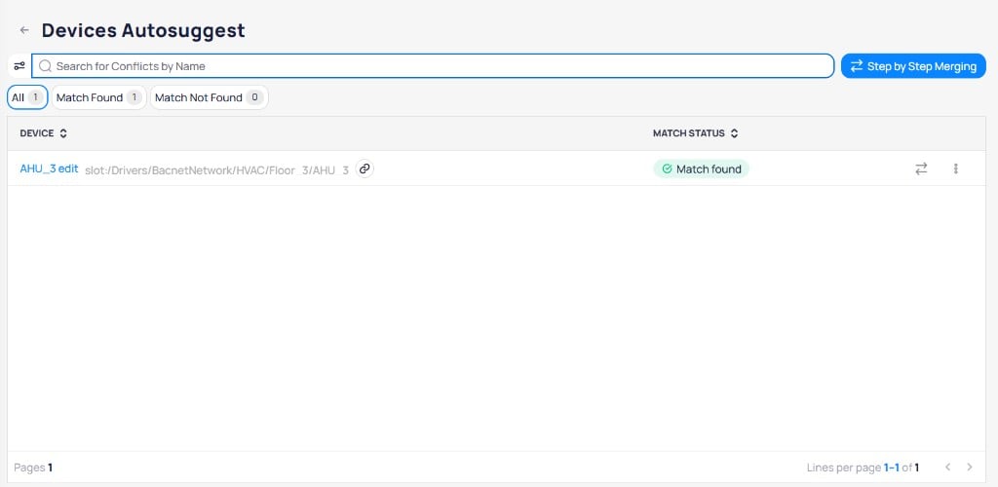This screenshot has width=998, height=487.
Task: Select the All filter tab
Action: click(x=27, y=97)
